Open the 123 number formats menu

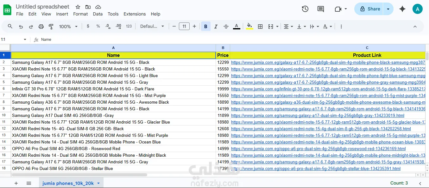(129, 26)
